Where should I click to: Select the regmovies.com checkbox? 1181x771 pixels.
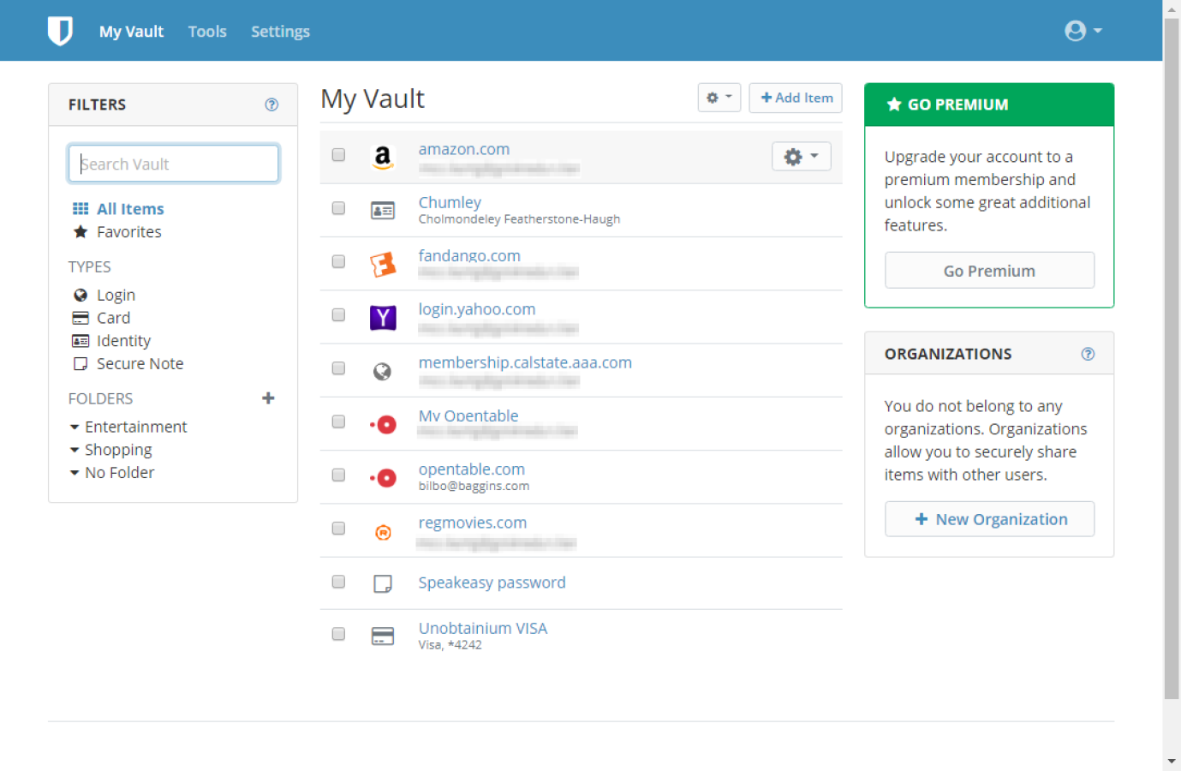(338, 528)
